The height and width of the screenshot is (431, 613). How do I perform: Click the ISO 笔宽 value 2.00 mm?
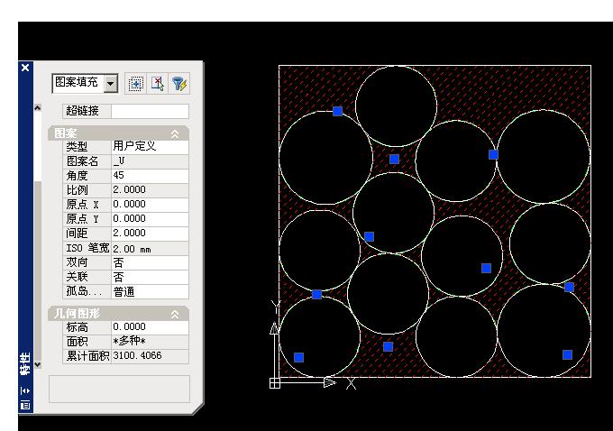[x=150, y=248]
